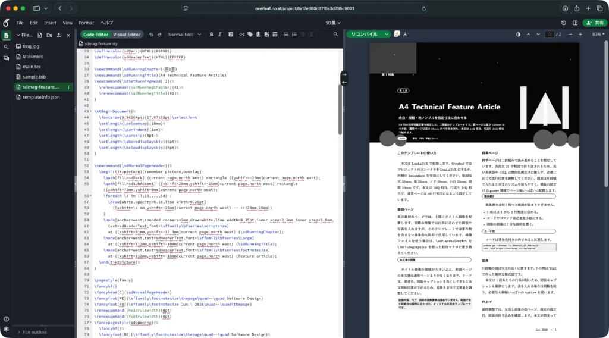The width and height of the screenshot is (609, 338).
Task: Insert a citation from the toolbar
Action: (258, 35)
